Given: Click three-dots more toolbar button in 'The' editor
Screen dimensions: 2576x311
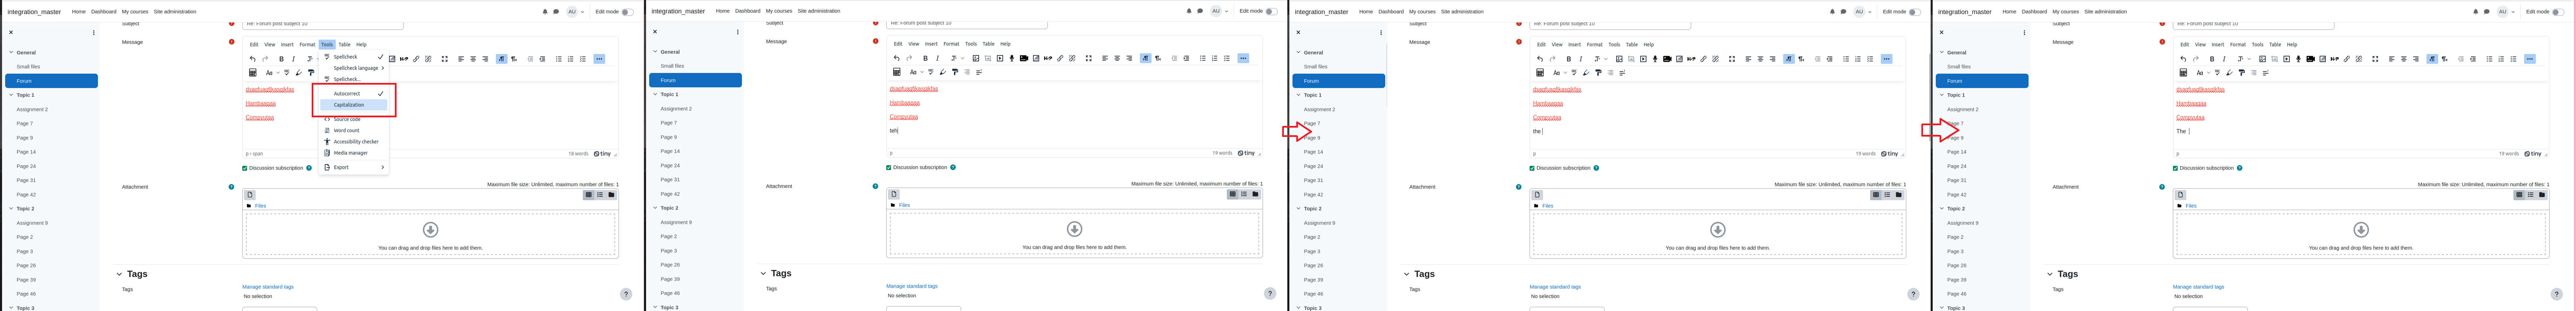Looking at the screenshot, I should [2530, 59].
